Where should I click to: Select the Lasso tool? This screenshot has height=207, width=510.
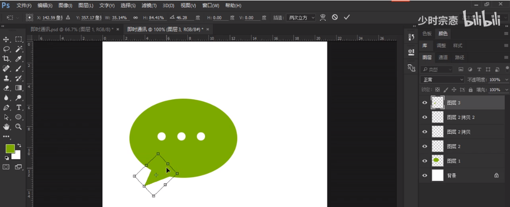(6, 49)
